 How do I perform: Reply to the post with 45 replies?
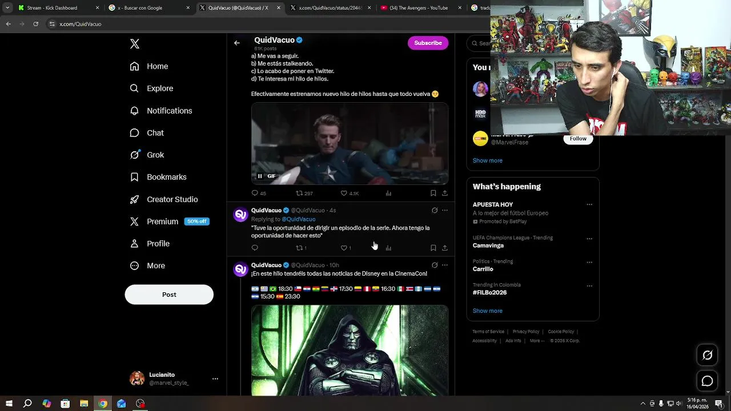coord(259,193)
